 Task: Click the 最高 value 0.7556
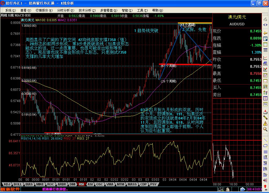click(256, 73)
